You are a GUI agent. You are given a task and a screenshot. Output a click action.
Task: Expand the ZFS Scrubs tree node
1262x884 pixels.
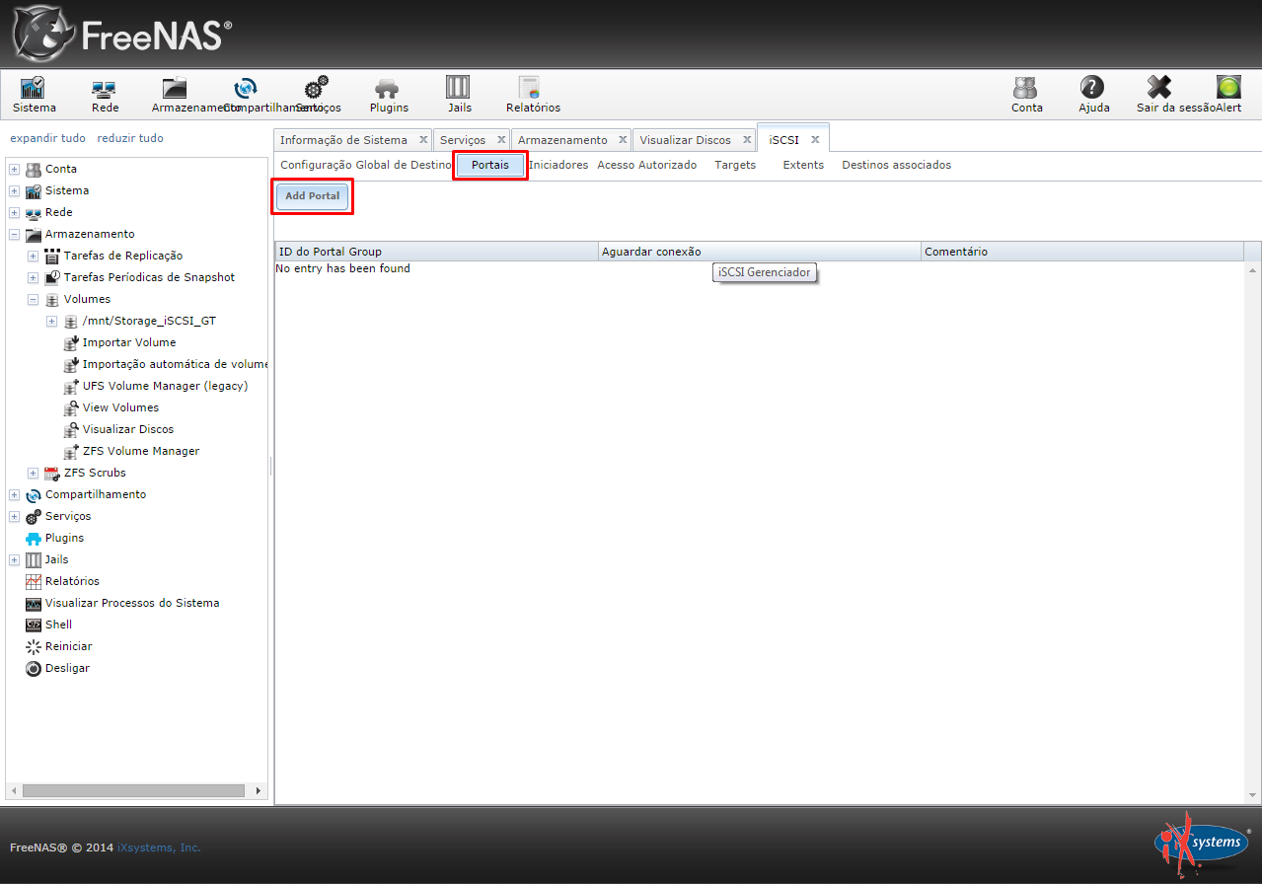pos(33,474)
